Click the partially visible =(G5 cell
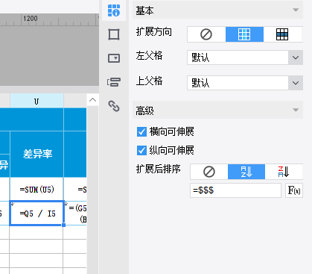Image resolution: width=312 pixels, height=274 pixels. tap(75, 214)
